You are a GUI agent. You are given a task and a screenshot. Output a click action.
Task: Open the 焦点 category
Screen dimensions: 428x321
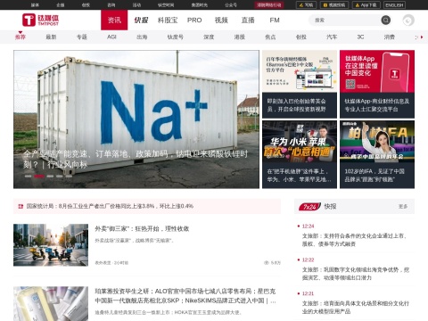[x=270, y=37]
